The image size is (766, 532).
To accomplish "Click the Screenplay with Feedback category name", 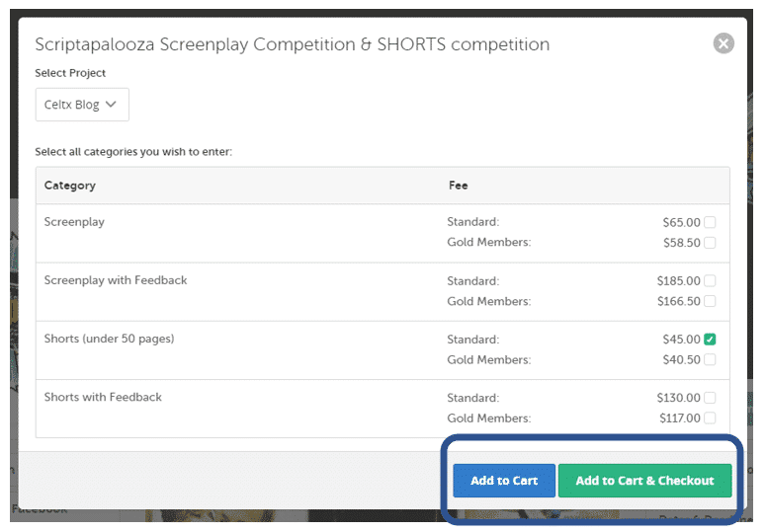I will pyautogui.click(x=116, y=280).
